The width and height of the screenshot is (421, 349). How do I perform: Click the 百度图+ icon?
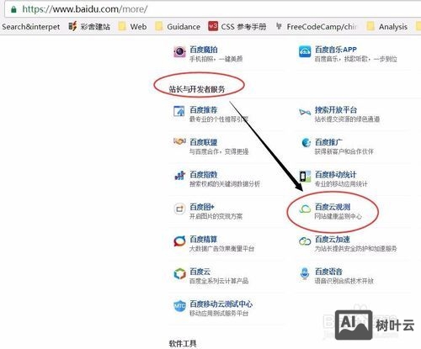click(179, 209)
